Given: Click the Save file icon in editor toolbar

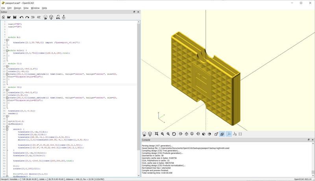Looking at the screenshot, I should (15, 17).
